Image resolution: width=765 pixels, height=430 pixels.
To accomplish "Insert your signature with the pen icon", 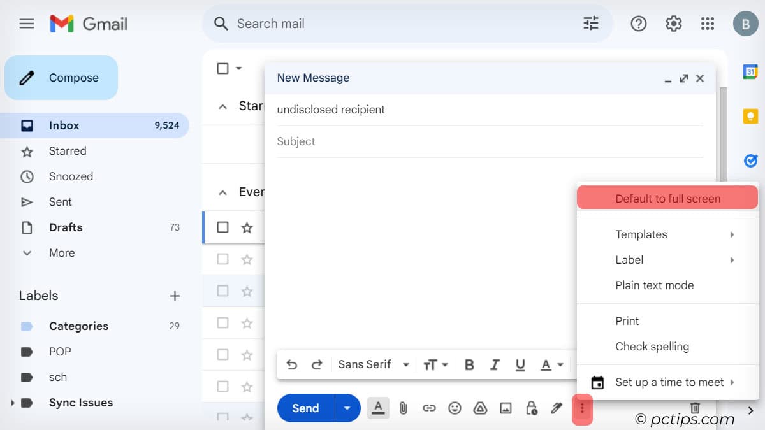I will pyautogui.click(x=557, y=408).
